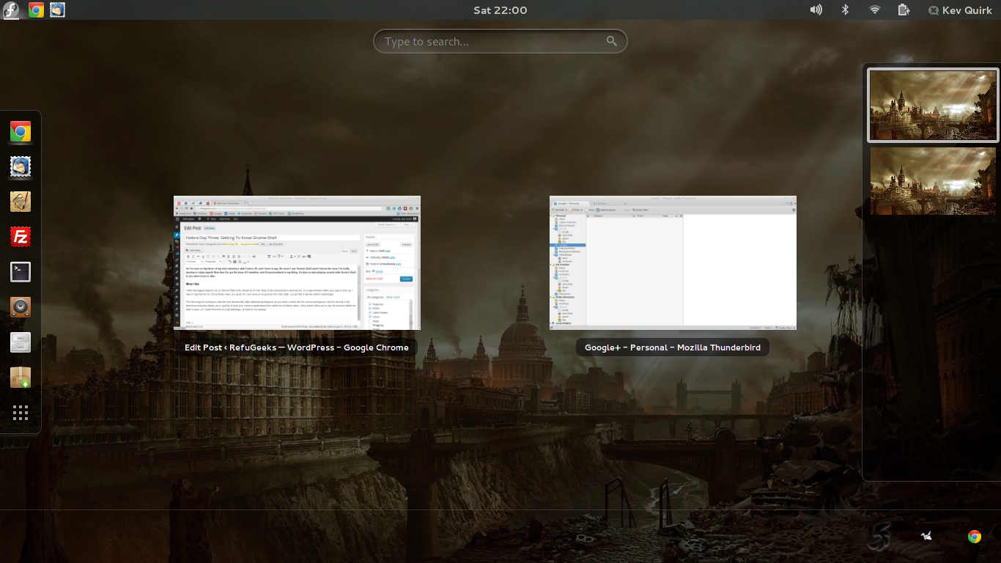Click the Publish button in WordPress

coord(406,279)
